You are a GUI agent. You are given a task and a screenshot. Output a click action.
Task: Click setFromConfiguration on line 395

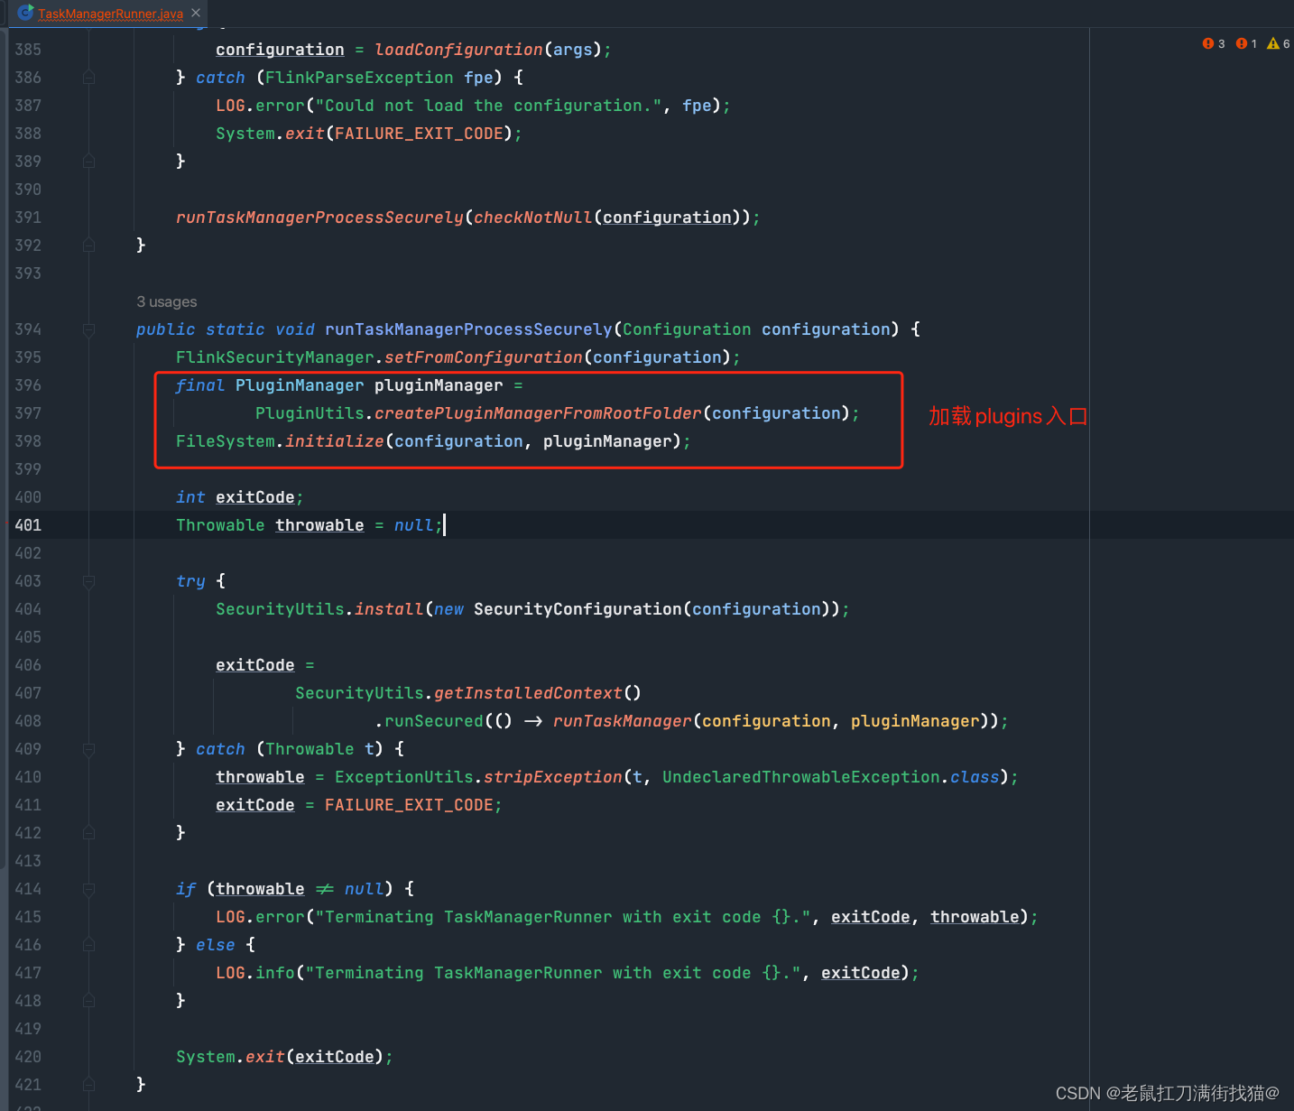point(484,357)
